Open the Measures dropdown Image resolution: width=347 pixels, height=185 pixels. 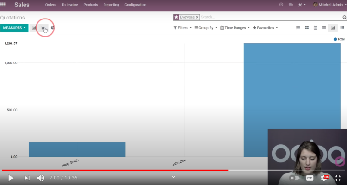coord(14,28)
